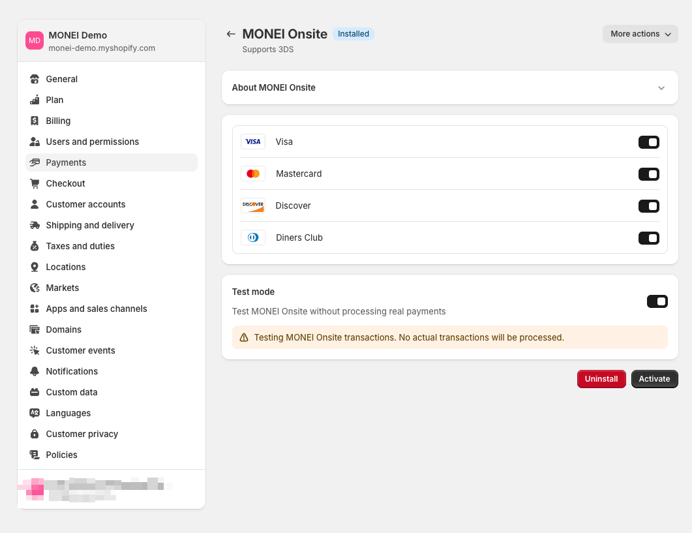Toggle the Visa payment switch

649,142
